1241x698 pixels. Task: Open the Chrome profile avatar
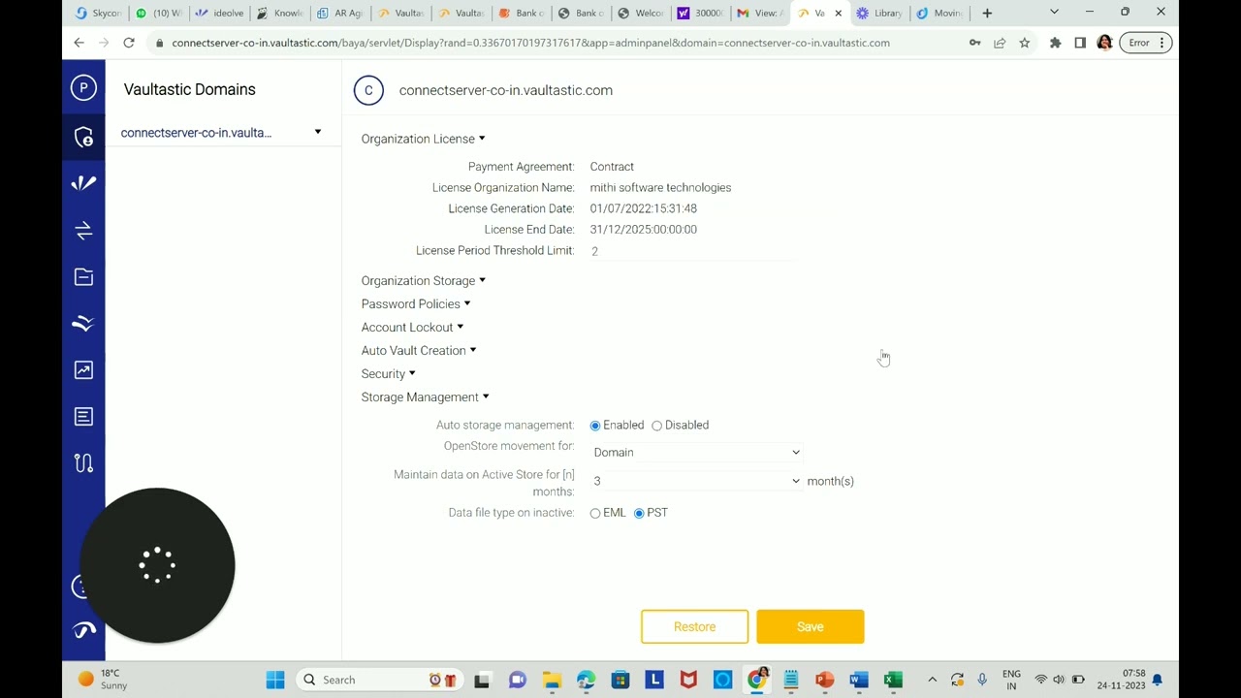pyautogui.click(x=1104, y=43)
